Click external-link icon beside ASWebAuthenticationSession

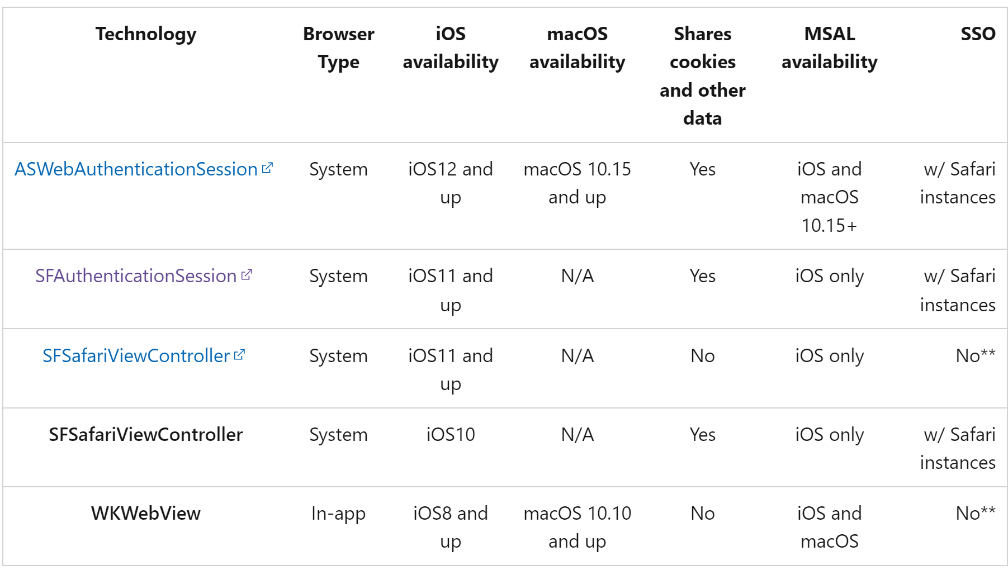[x=267, y=168]
